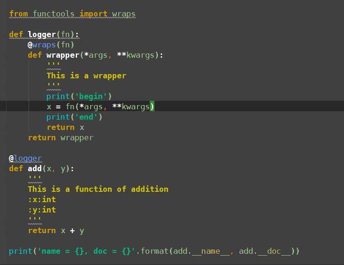Click the 'from functools import wraps' line
Screen dimensions: 344x265
[x=72, y=14]
